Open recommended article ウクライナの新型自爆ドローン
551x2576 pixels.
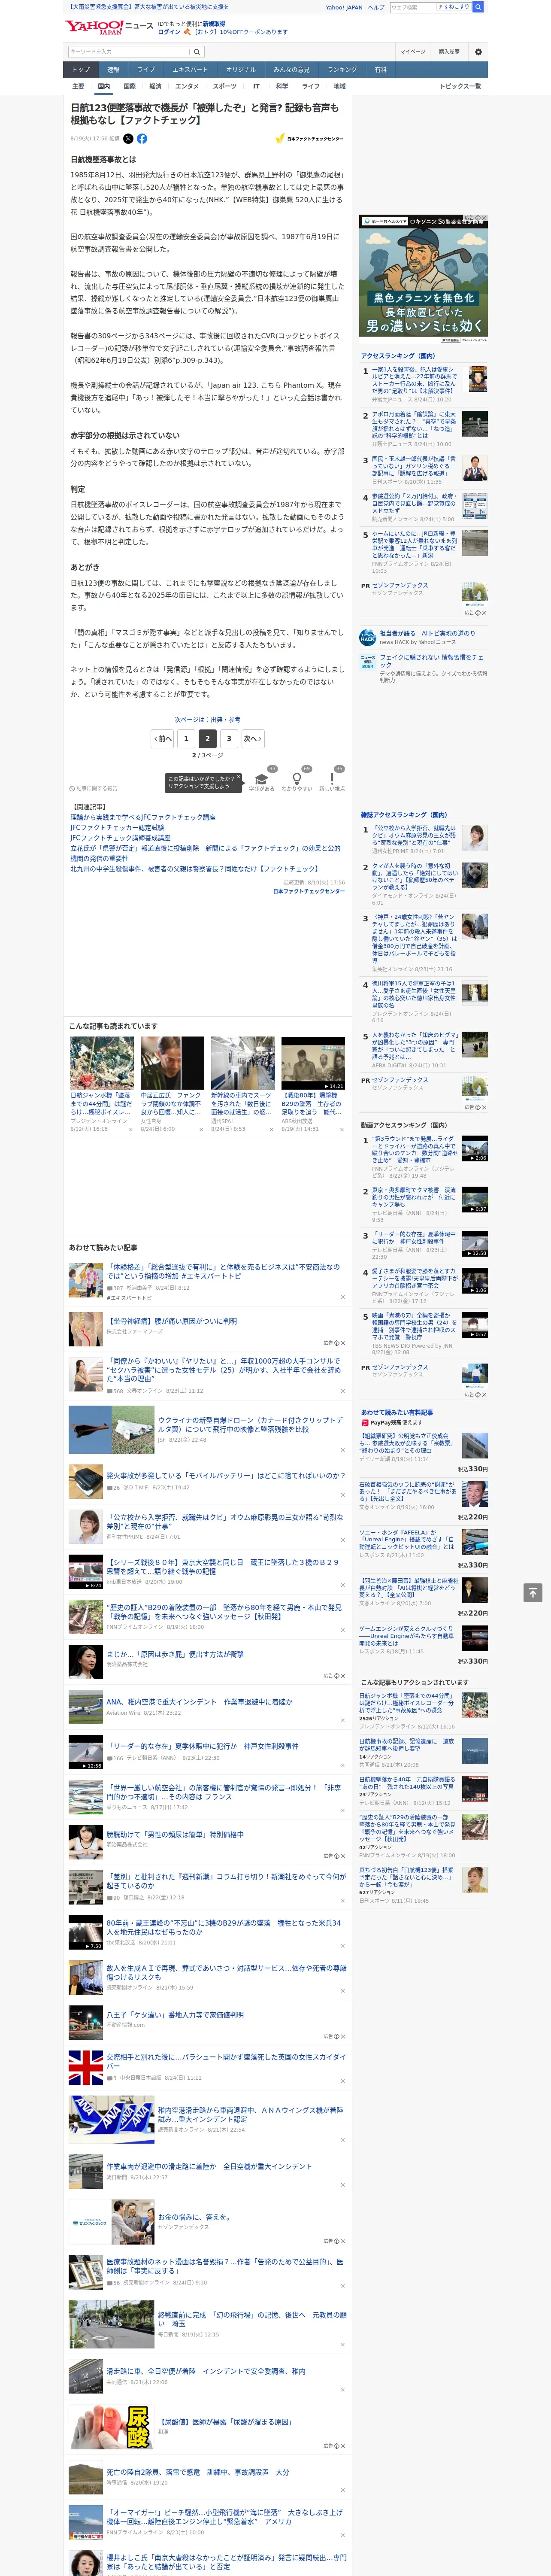[250, 1424]
